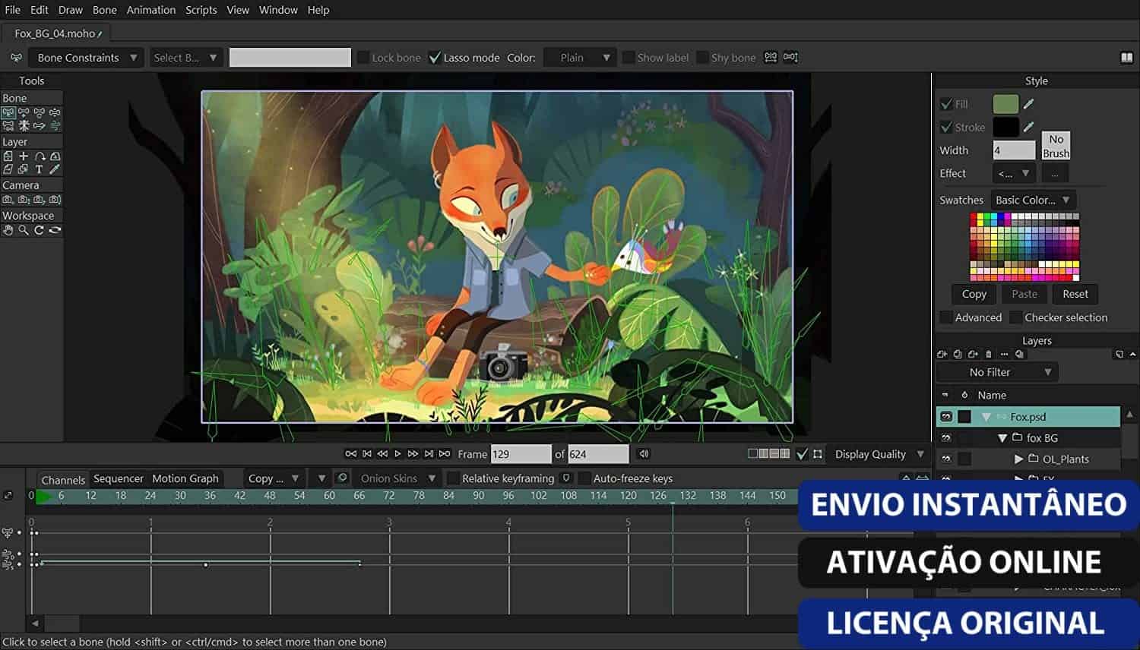This screenshot has height=650, width=1140.
Task: Open the Basic Color swatches dropdown
Action: tap(1033, 200)
